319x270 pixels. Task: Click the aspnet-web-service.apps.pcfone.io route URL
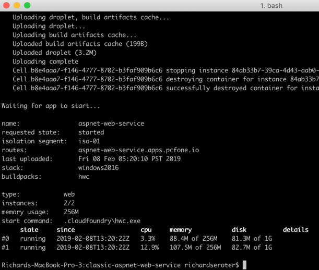[138, 150]
